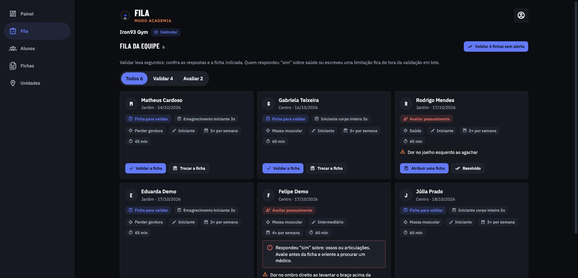Click Avaliar pessoalmente tag on Rodrigo Mendes
The image size is (578, 278).
(x=426, y=119)
